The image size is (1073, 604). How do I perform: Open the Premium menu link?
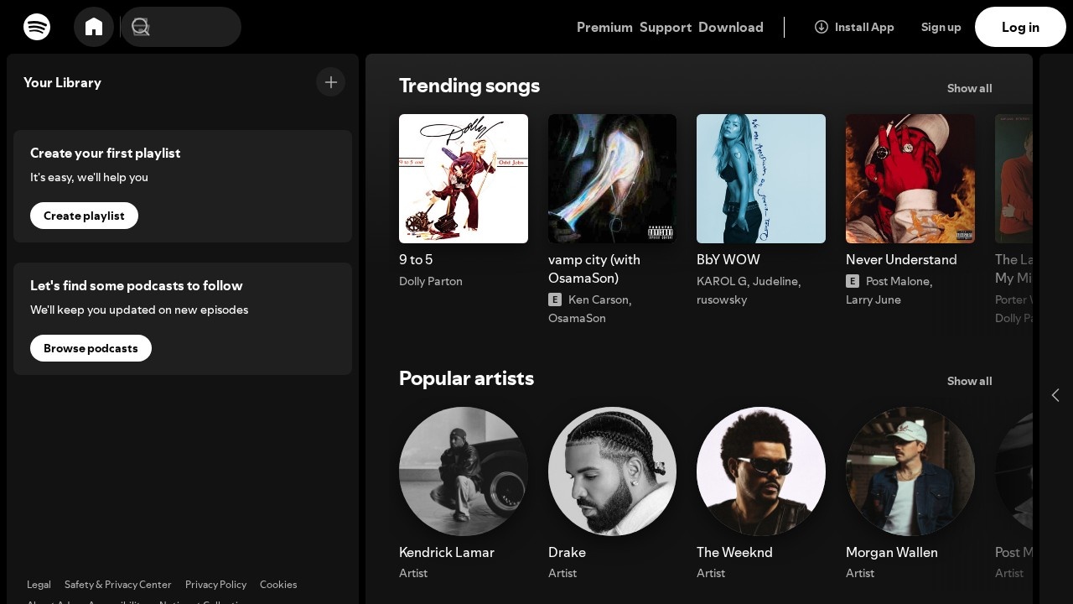pos(604,27)
